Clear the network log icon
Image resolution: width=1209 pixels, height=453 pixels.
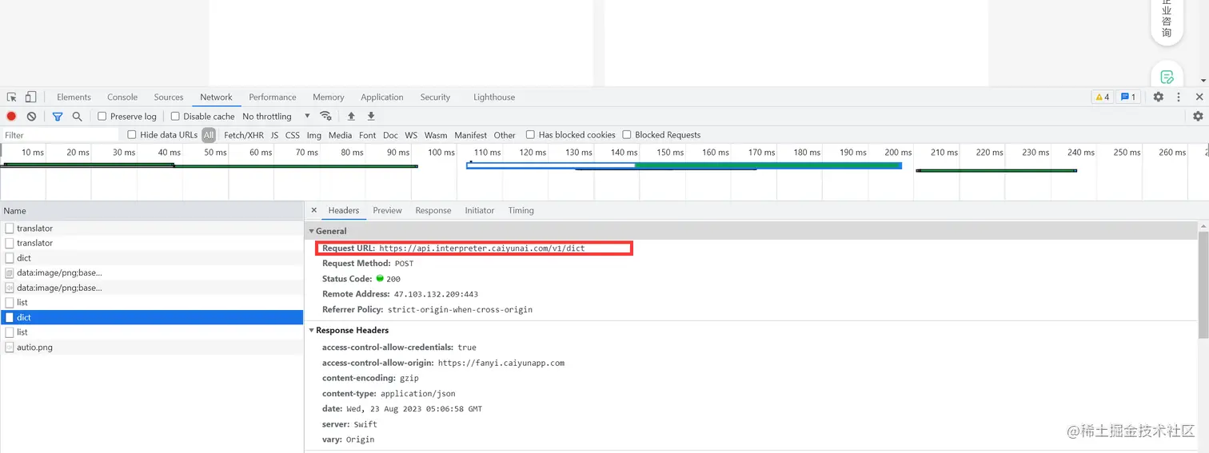pyautogui.click(x=31, y=116)
